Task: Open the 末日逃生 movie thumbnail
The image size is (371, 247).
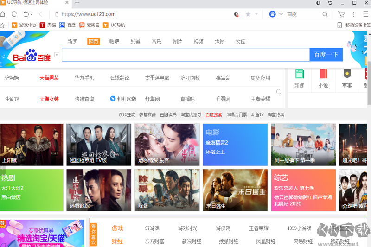Action: coord(235,190)
